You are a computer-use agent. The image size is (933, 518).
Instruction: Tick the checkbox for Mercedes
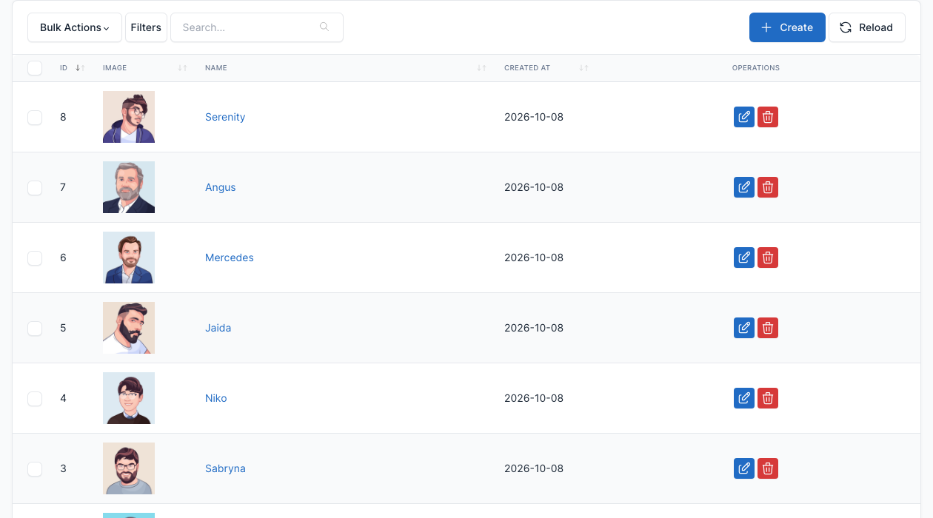point(35,258)
